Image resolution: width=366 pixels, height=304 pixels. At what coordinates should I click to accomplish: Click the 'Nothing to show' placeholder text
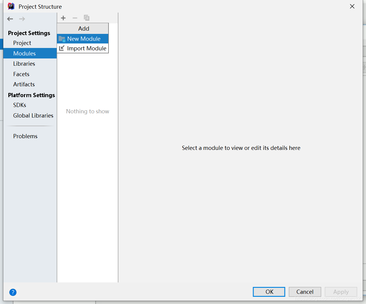point(88,111)
